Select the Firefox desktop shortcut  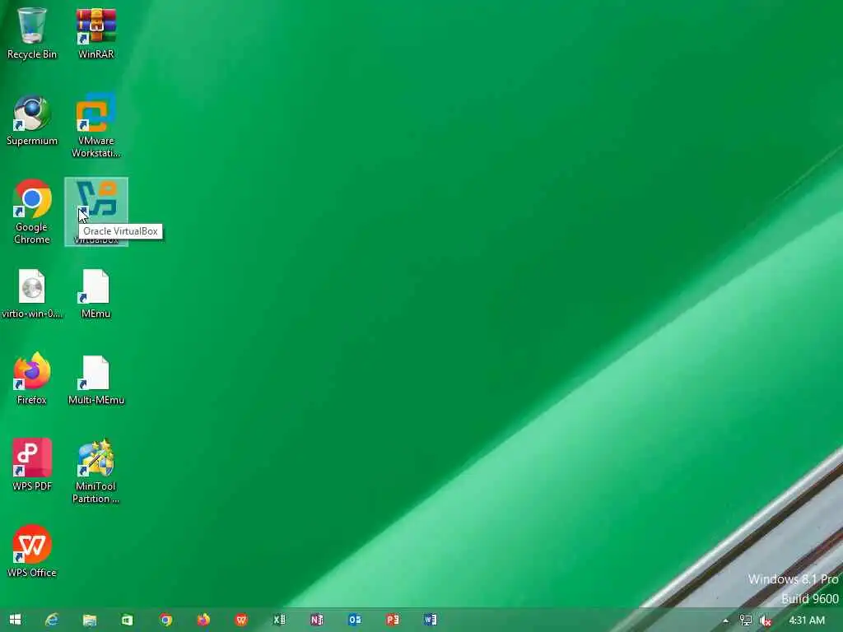pos(32,379)
